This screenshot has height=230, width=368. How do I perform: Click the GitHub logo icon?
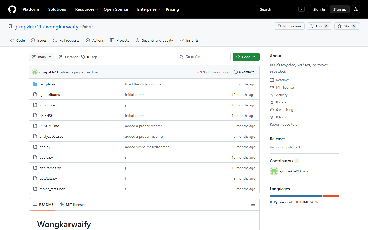[12, 9]
